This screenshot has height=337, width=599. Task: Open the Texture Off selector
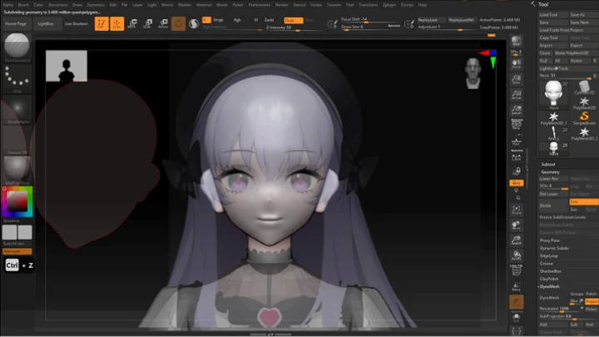click(x=17, y=140)
